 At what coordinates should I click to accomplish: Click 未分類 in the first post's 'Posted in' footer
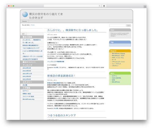[x=56, y=67]
